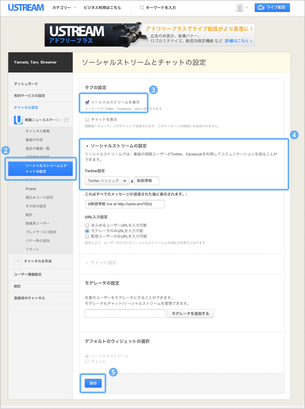The height and width of the screenshot is (409, 305).
Task: Select 配信ユーザーのみURLを入力可能 radio option
Action: click(x=87, y=236)
